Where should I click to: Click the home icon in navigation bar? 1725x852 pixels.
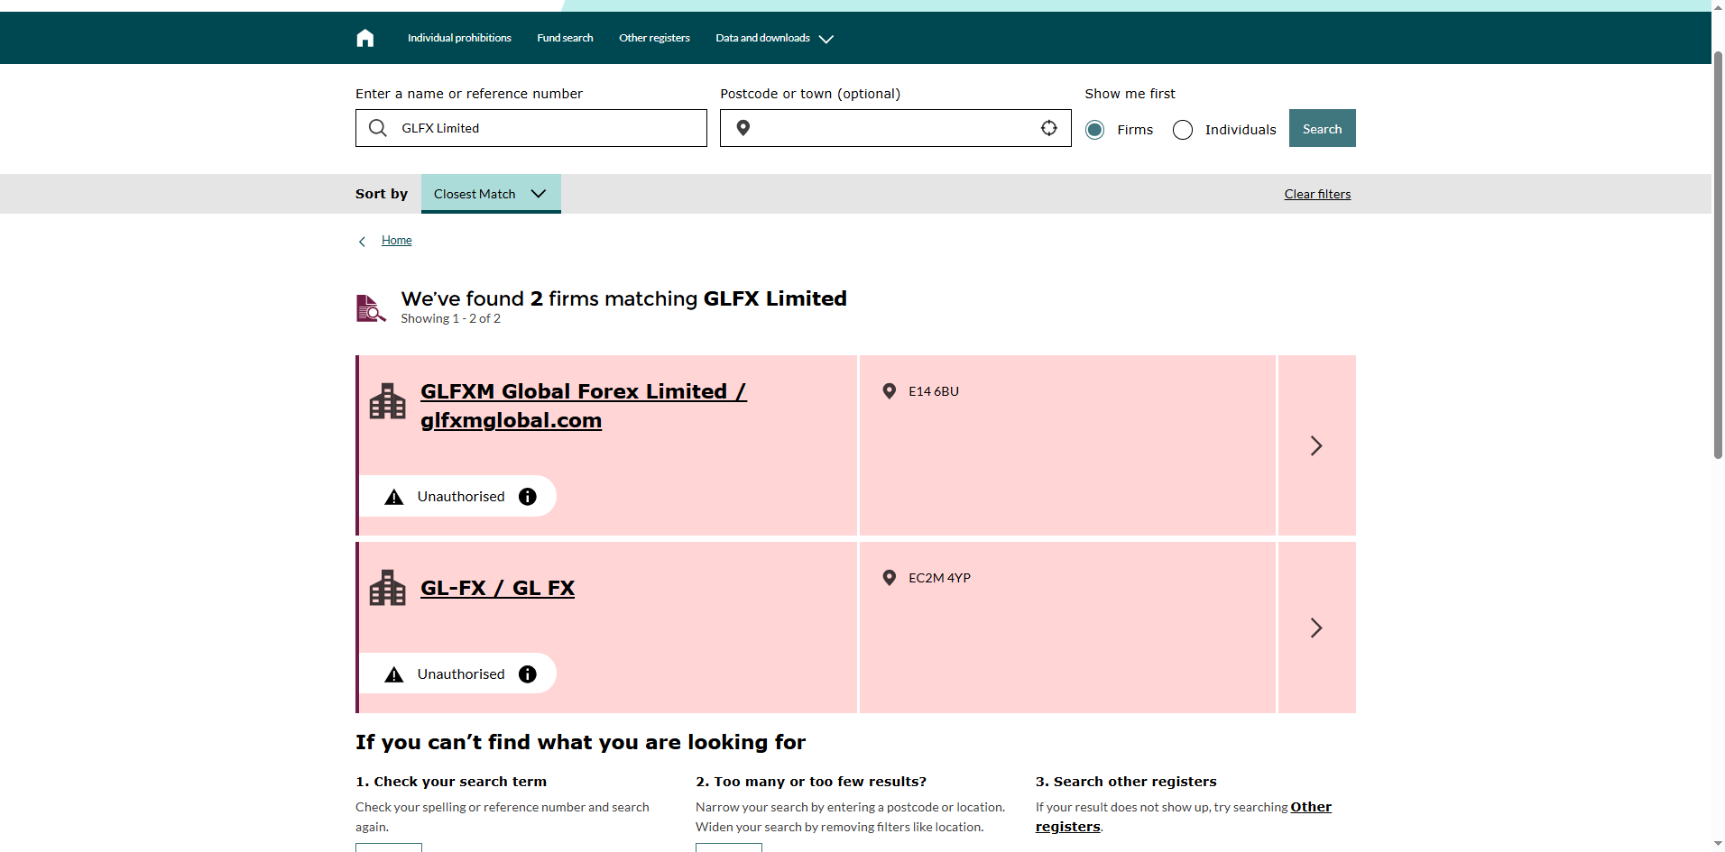pyautogui.click(x=364, y=38)
